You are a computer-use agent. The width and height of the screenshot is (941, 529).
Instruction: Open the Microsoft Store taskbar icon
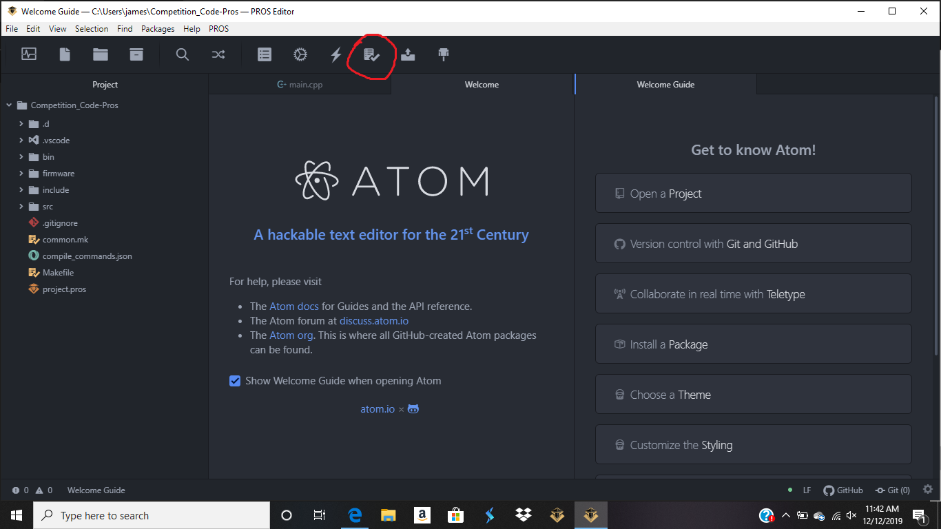coord(455,515)
